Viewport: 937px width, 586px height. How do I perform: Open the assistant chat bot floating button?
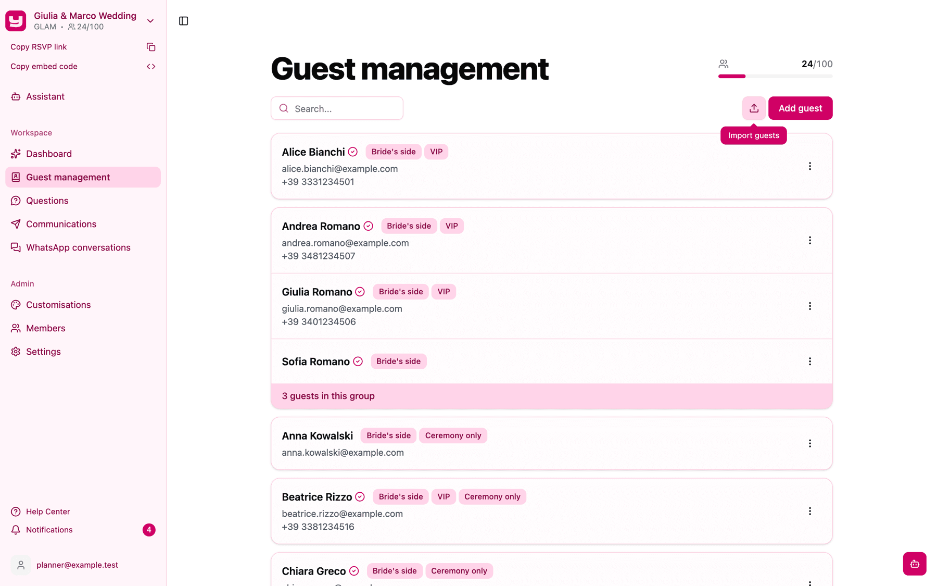915,564
